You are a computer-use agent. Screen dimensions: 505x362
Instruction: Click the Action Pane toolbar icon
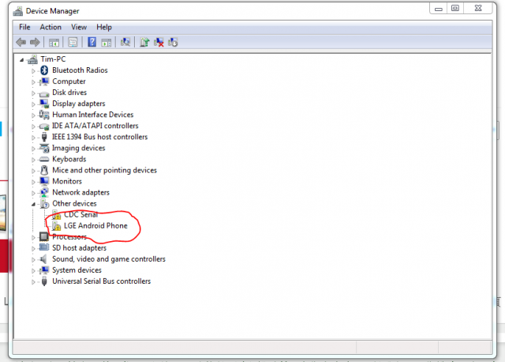point(107,42)
